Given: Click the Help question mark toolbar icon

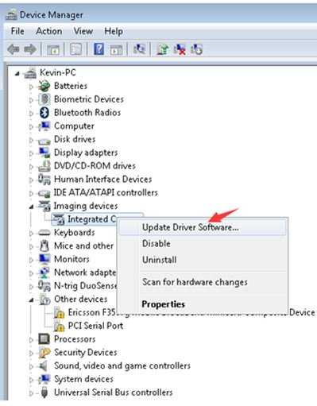Looking at the screenshot, I should 99,49.
